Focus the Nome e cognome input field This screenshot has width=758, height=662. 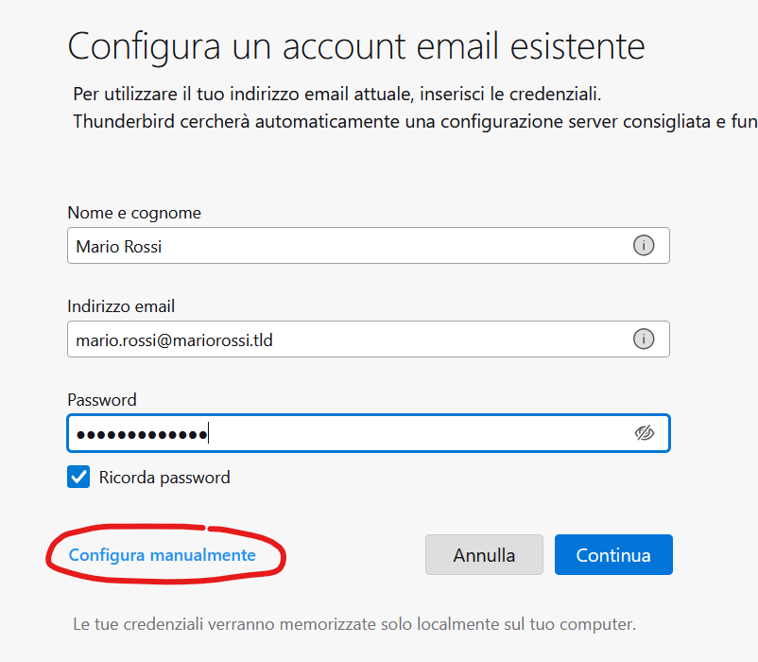[369, 246]
